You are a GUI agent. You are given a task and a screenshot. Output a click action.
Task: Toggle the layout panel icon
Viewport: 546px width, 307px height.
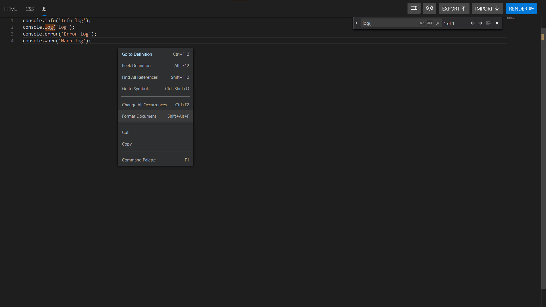click(414, 9)
